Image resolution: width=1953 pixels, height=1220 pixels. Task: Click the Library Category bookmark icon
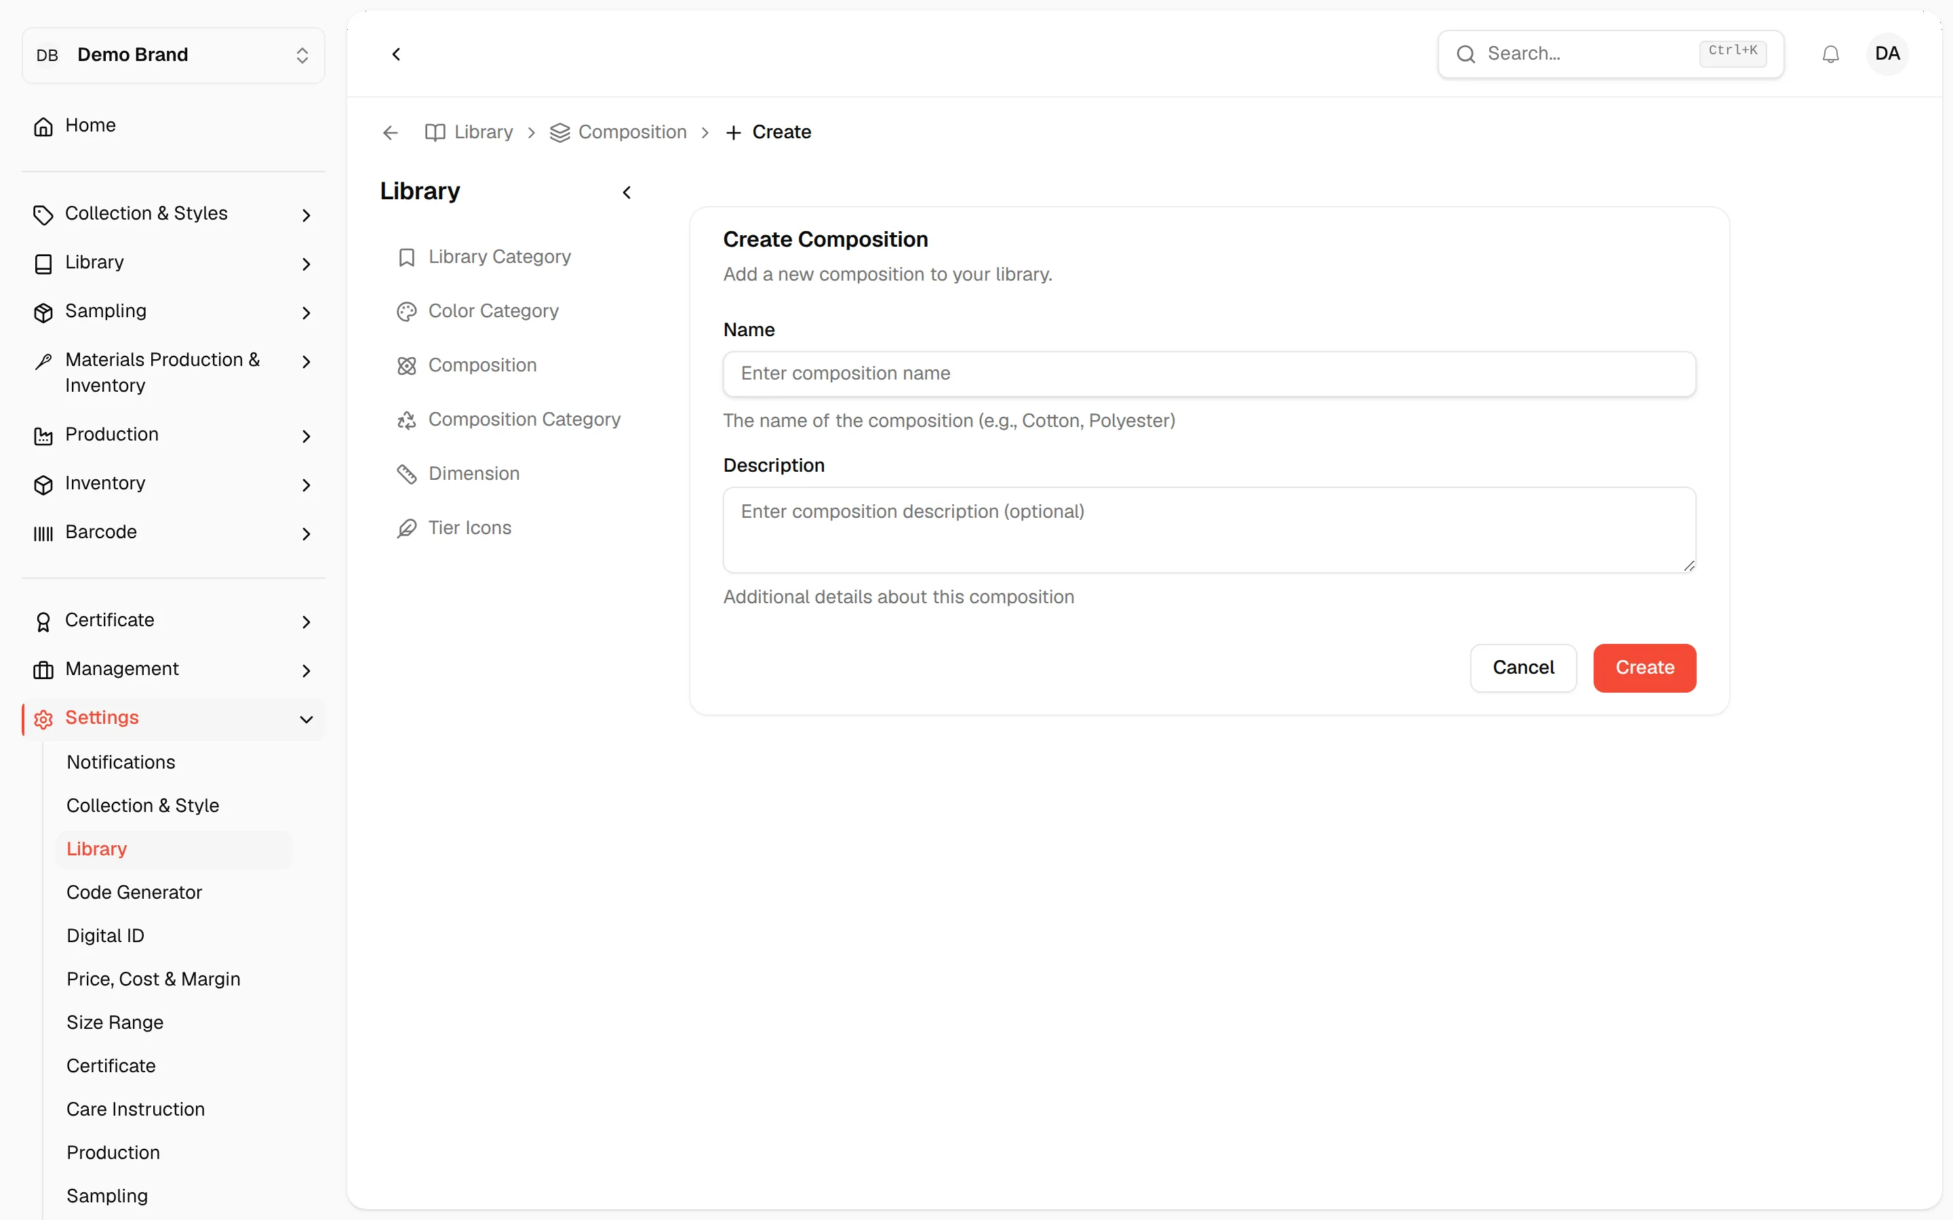(x=407, y=257)
